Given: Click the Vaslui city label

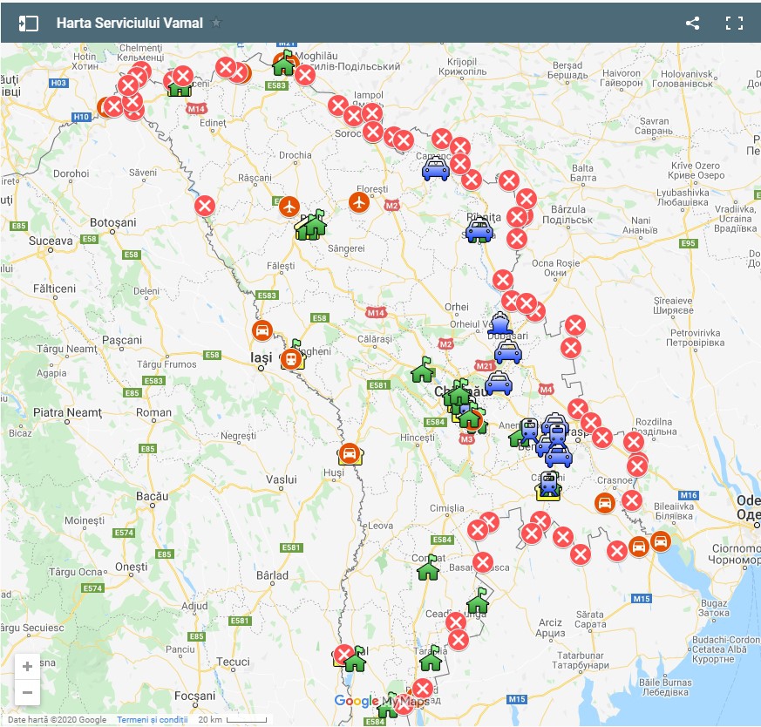Looking at the screenshot, I should coord(281,479).
